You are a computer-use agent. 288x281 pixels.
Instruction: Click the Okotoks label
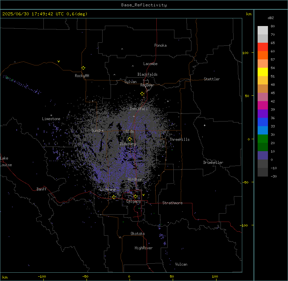pyautogui.click(x=138, y=234)
